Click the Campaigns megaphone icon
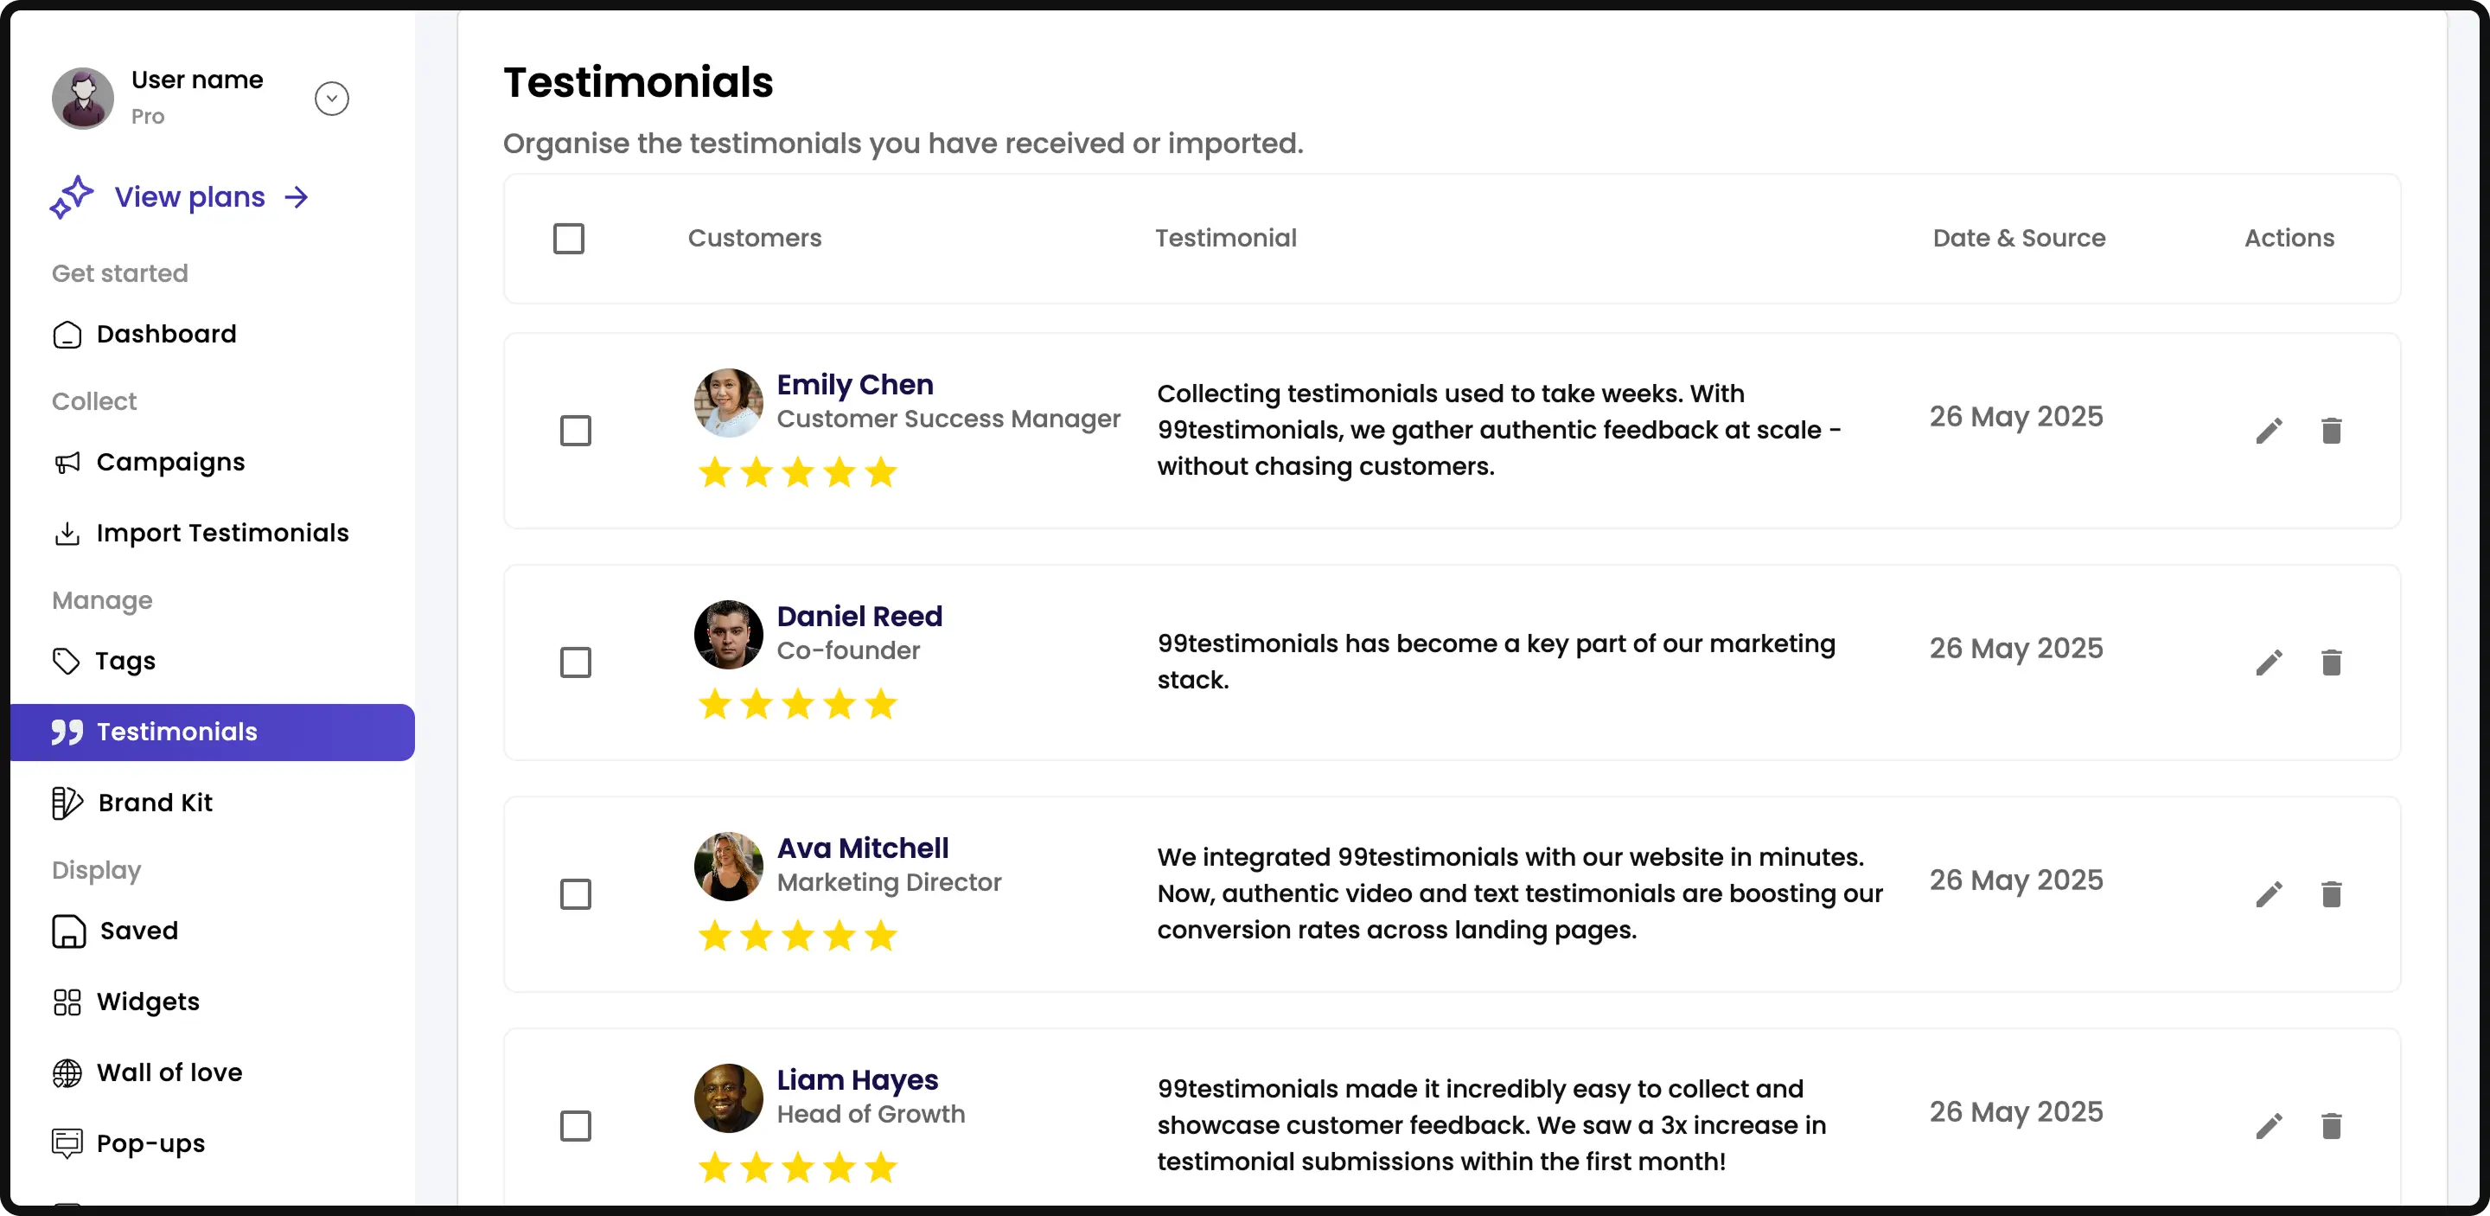The width and height of the screenshot is (2490, 1216). coord(67,463)
